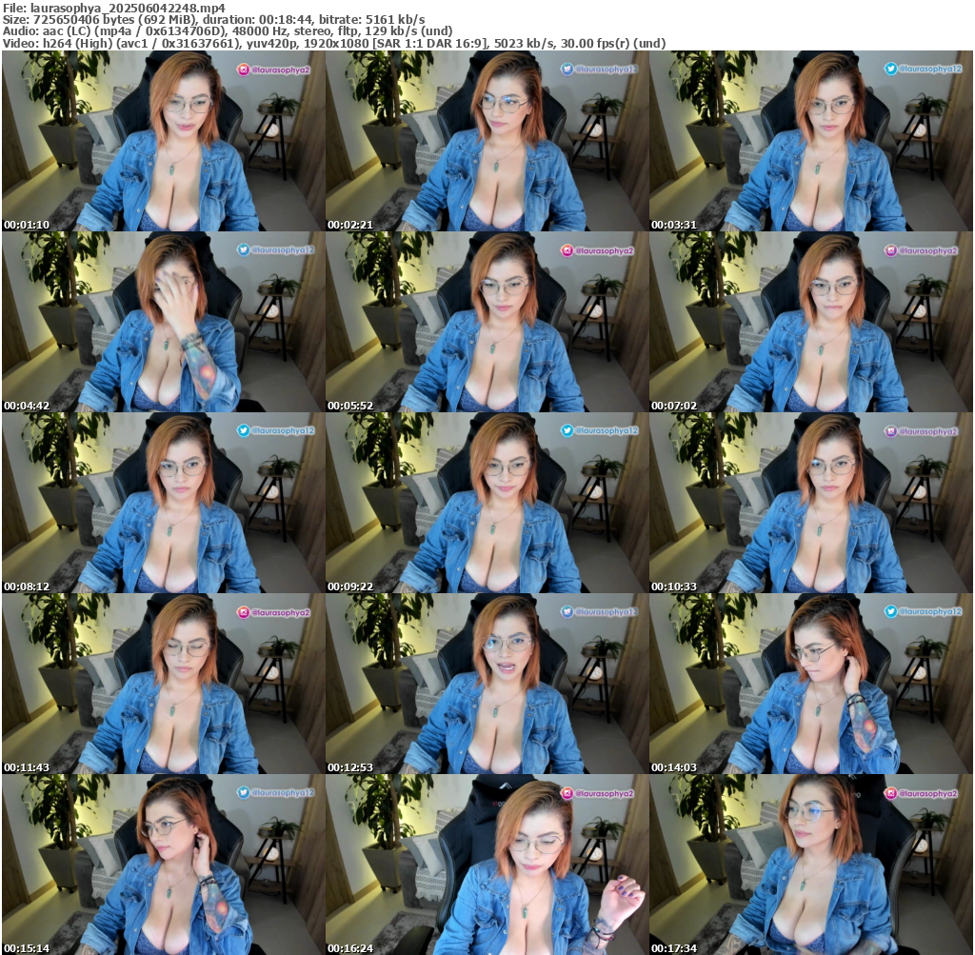Image resolution: width=975 pixels, height=955 pixels.
Task: Click the file name line in header
Action: [114, 8]
